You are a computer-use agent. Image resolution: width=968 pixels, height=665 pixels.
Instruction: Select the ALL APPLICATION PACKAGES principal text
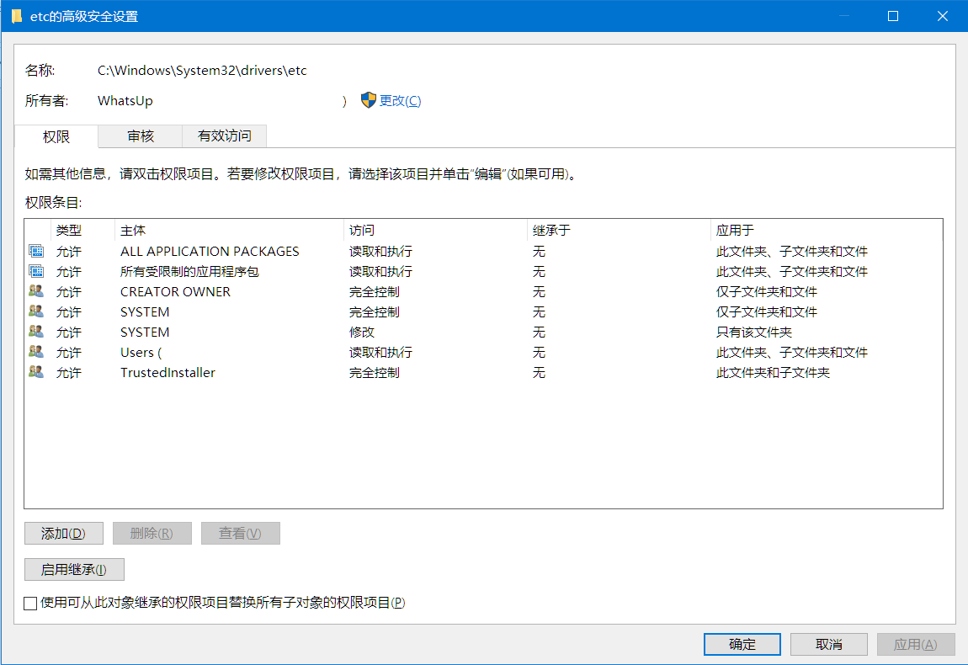210,252
